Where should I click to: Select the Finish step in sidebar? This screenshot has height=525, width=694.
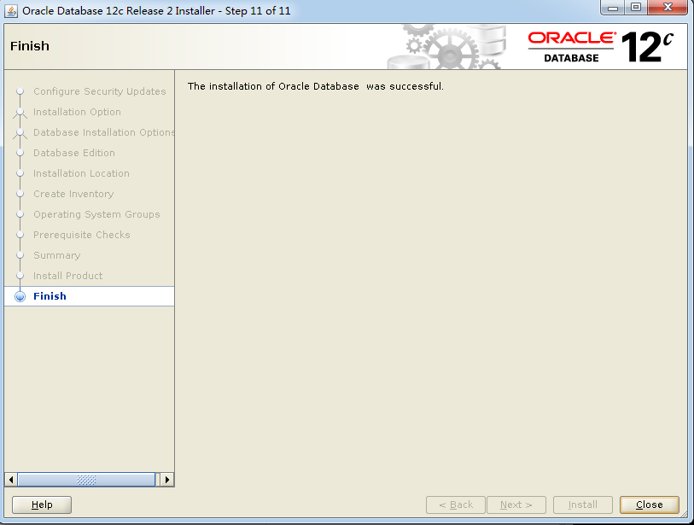click(89, 296)
